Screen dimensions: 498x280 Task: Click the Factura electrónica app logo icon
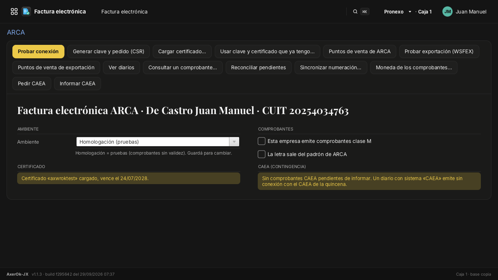(26, 12)
